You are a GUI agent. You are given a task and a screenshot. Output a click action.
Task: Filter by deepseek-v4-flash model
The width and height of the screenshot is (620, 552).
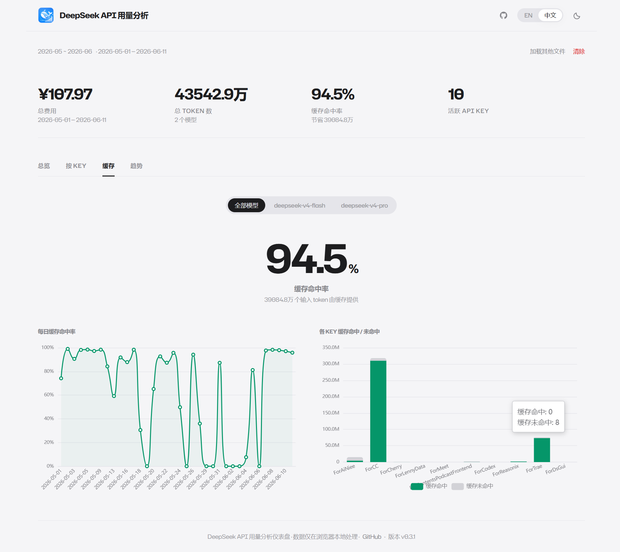point(300,205)
